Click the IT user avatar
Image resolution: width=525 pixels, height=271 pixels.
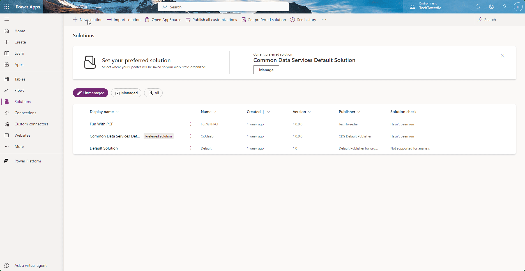[x=518, y=7]
